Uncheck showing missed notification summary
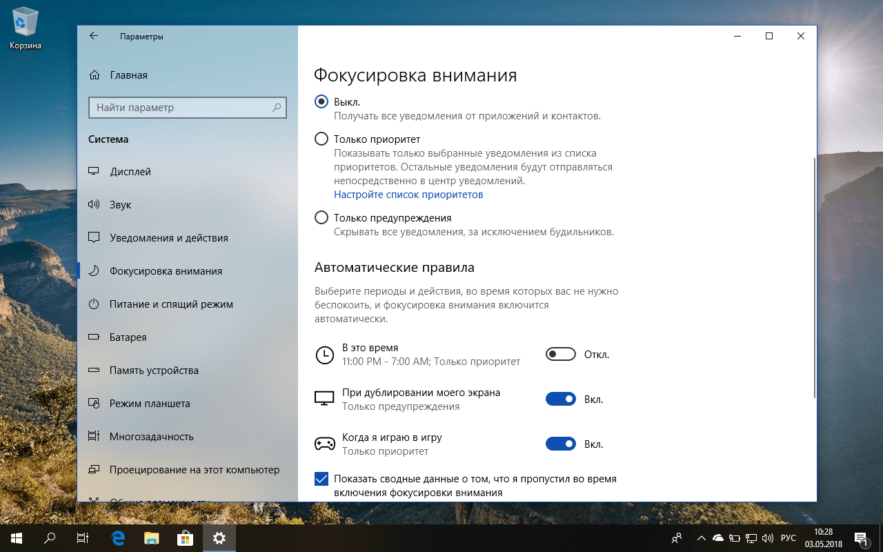The image size is (883, 552). click(x=321, y=478)
